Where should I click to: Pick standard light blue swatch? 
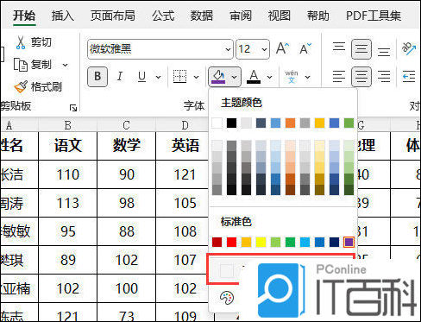(305, 242)
